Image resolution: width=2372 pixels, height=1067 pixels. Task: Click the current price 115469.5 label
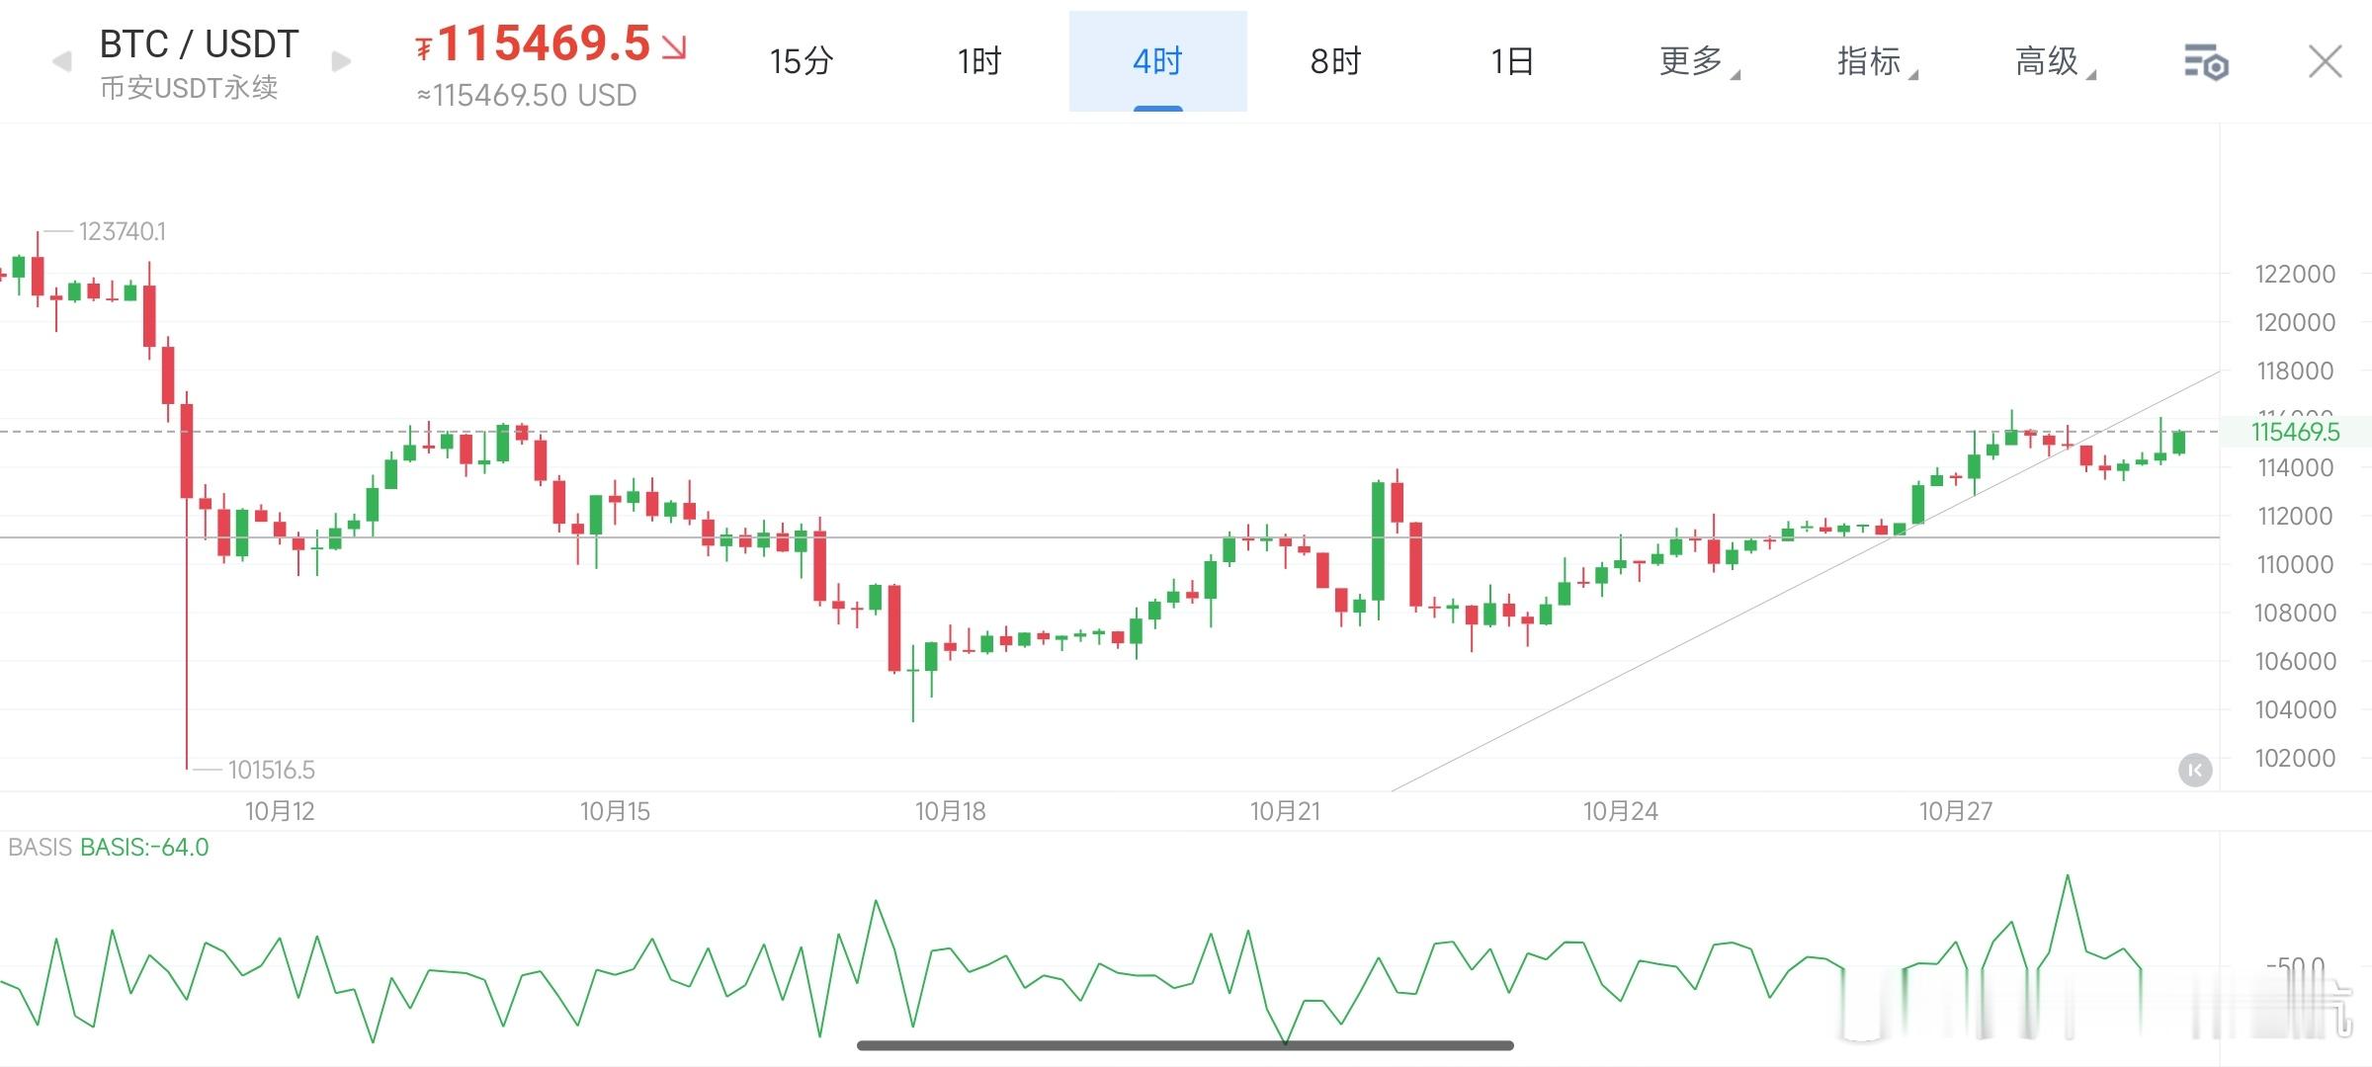(542, 44)
